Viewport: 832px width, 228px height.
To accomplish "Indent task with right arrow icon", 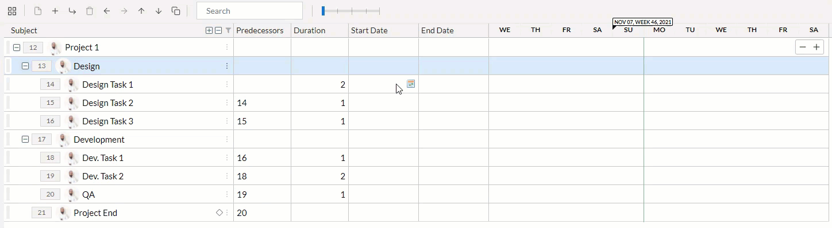I will (124, 11).
